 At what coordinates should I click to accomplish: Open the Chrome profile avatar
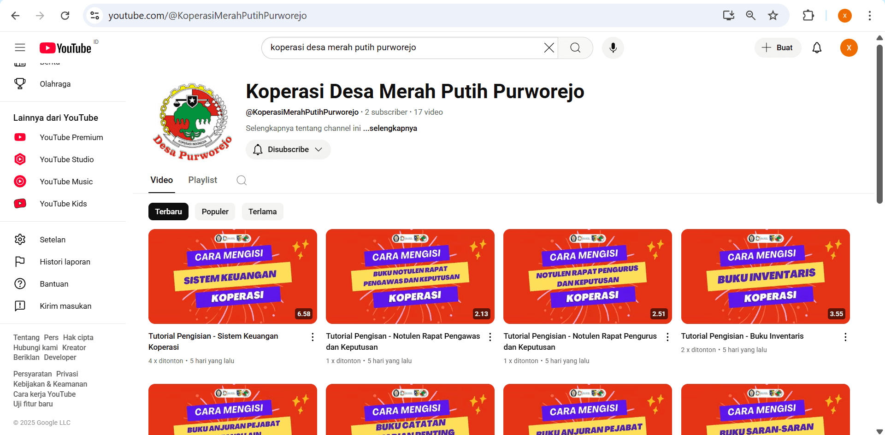pyautogui.click(x=845, y=16)
